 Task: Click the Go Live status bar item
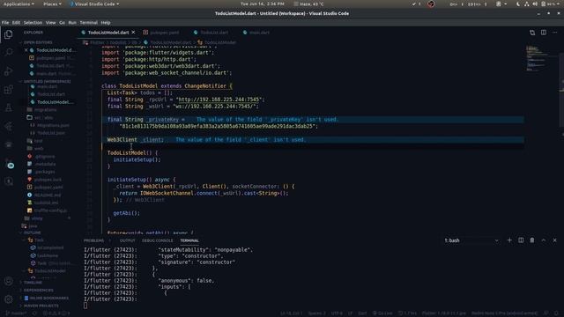(382, 313)
